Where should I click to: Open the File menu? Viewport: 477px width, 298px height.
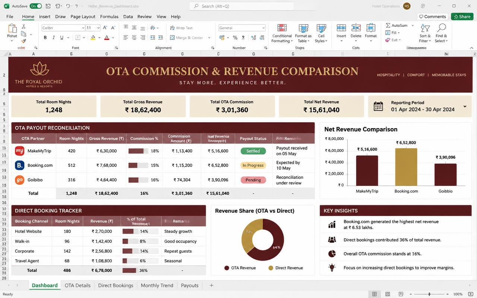[10, 16]
